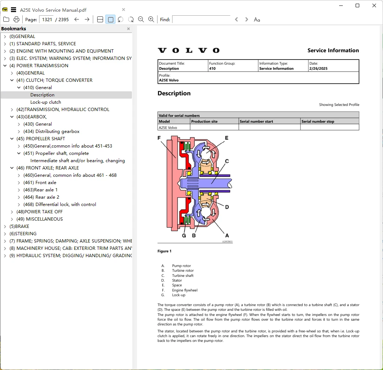The width and height of the screenshot is (383, 370).
Task: Open Lock-up clutch bookmark
Action: point(46,102)
